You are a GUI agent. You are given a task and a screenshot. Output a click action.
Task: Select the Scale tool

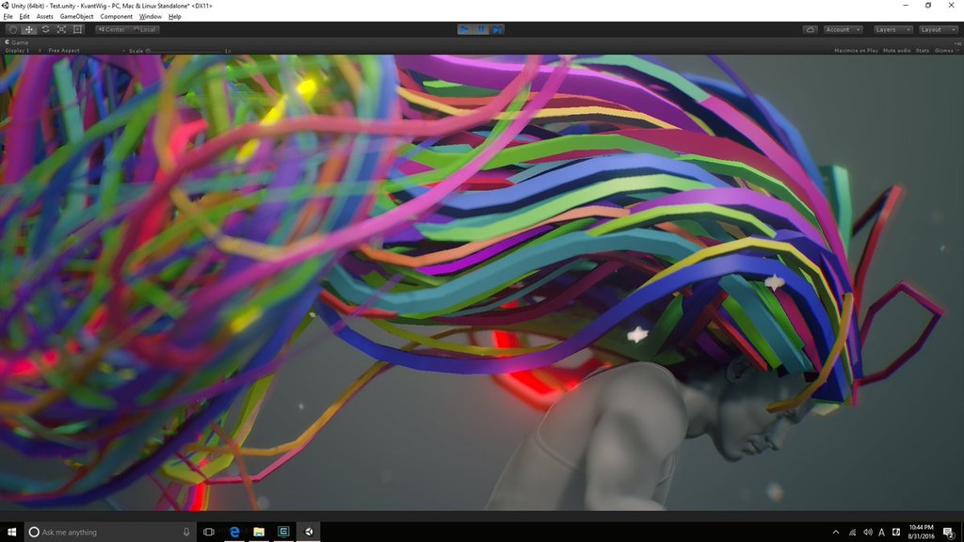tap(61, 29)
